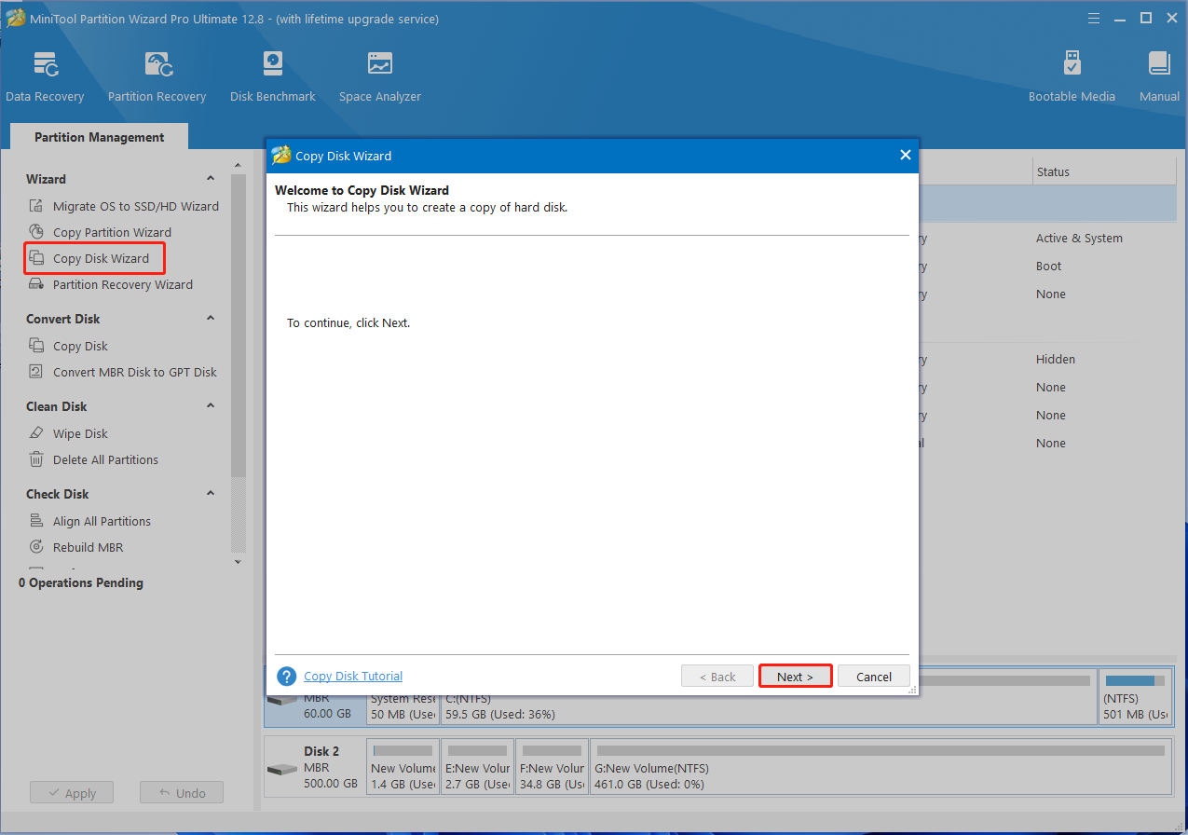Select Migrate OS to SSD/HD Wizard

pos(135,206)
